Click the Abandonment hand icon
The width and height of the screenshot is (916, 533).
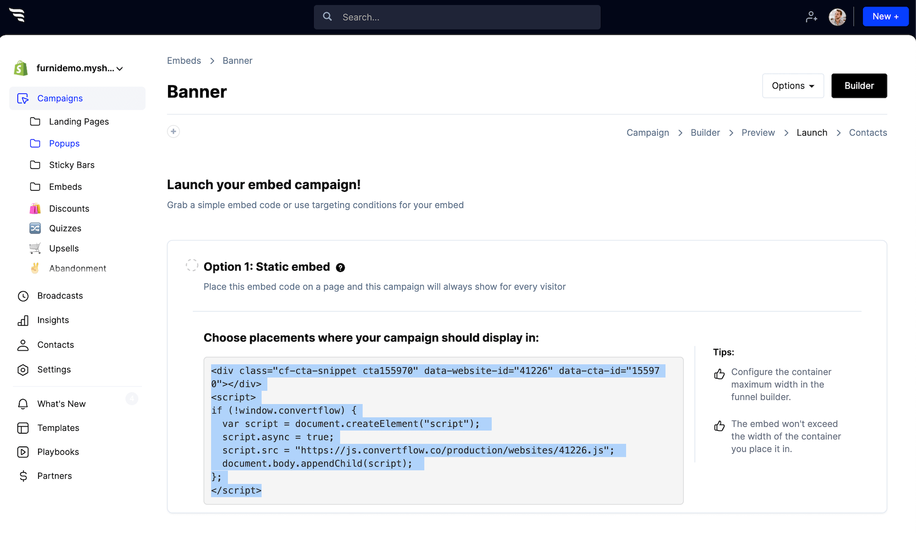coord(35,268)
